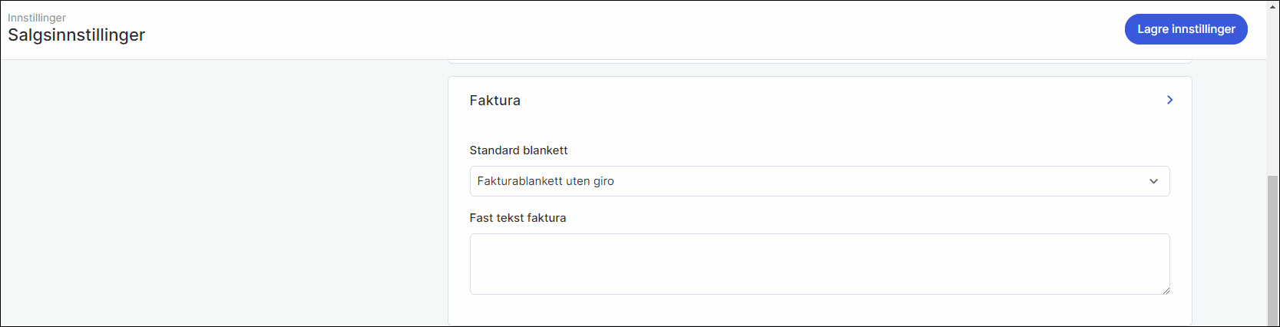
Task: Click the empty area below the Fast tekst box
Action: tap(819, 310)
